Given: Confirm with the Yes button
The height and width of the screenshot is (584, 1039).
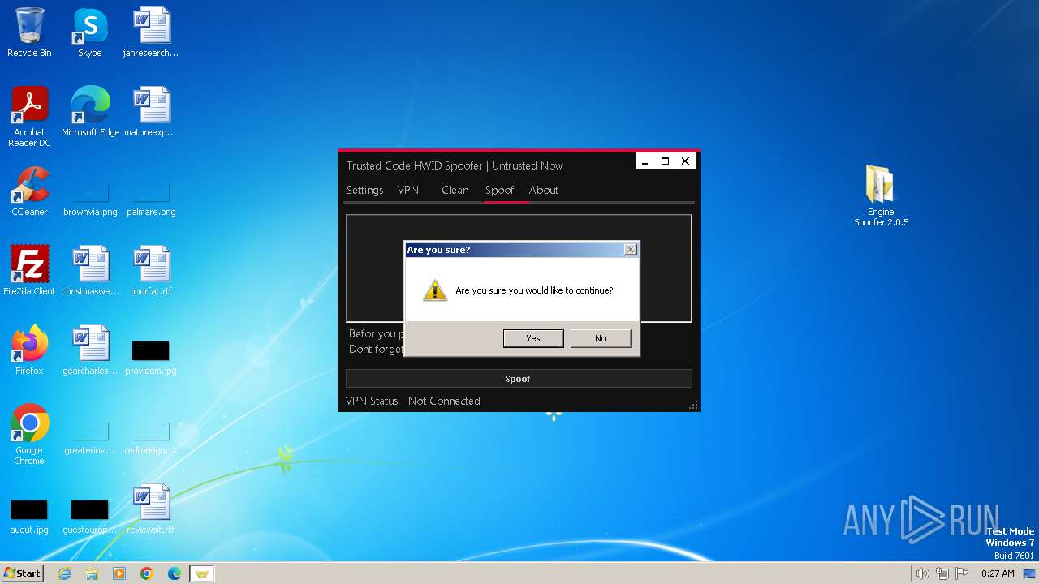Looking at the screenshot, I should tap(533, 338).
